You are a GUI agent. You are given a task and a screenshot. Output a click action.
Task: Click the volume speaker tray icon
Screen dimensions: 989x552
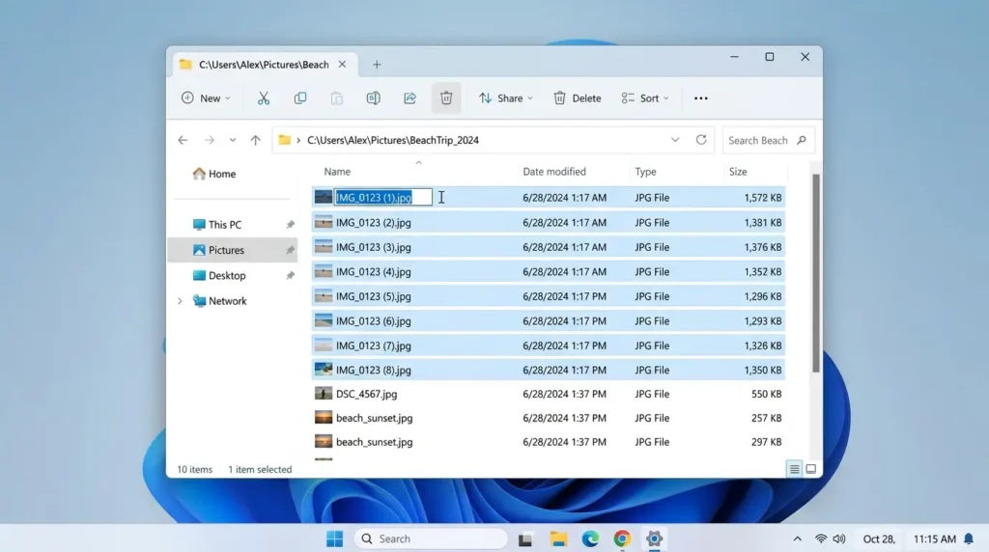[x=839, y=538]
